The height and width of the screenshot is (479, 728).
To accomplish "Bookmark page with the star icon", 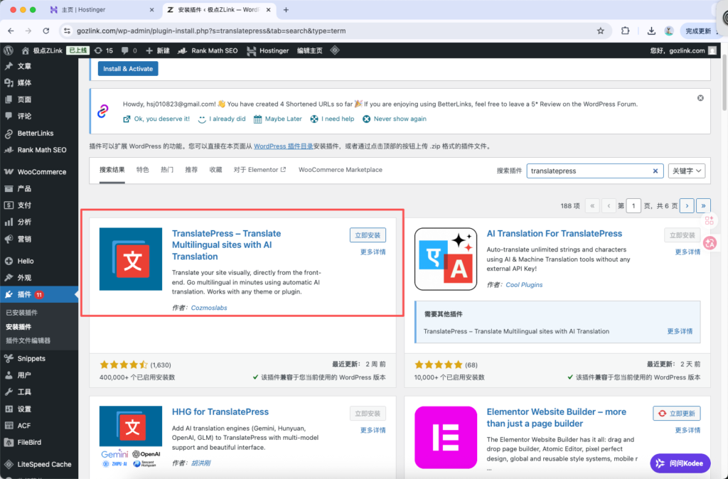I will [x=600, y=31].
